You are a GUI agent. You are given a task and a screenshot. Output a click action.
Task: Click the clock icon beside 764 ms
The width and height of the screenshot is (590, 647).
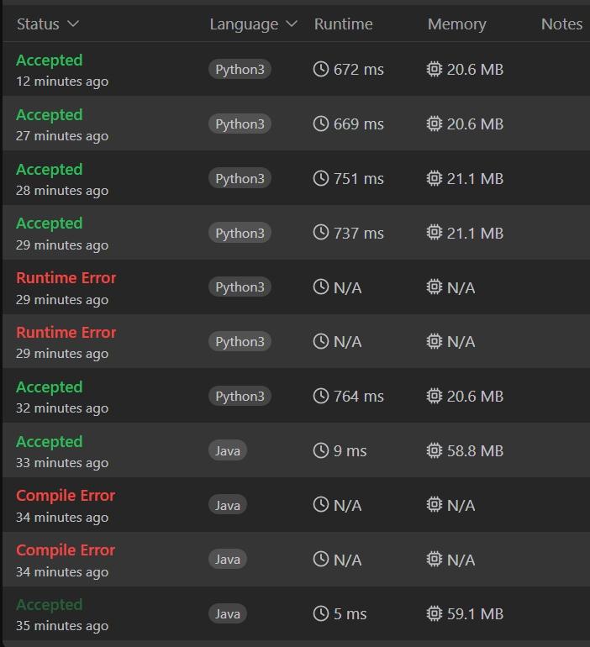(320, 397)
